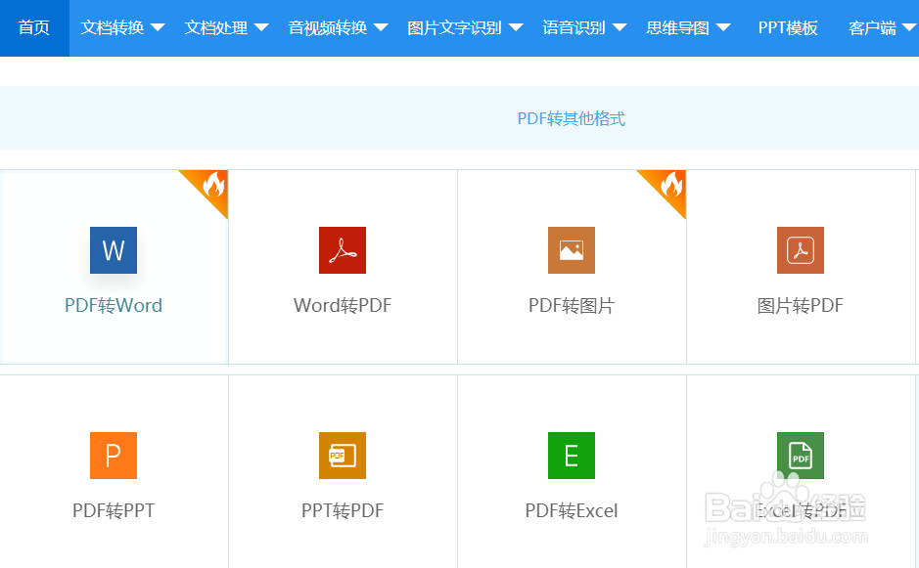This screenshot has height=568, width=919.
Task: Expand the arrow next to 文档处理
Action: (x=261, y=27)
